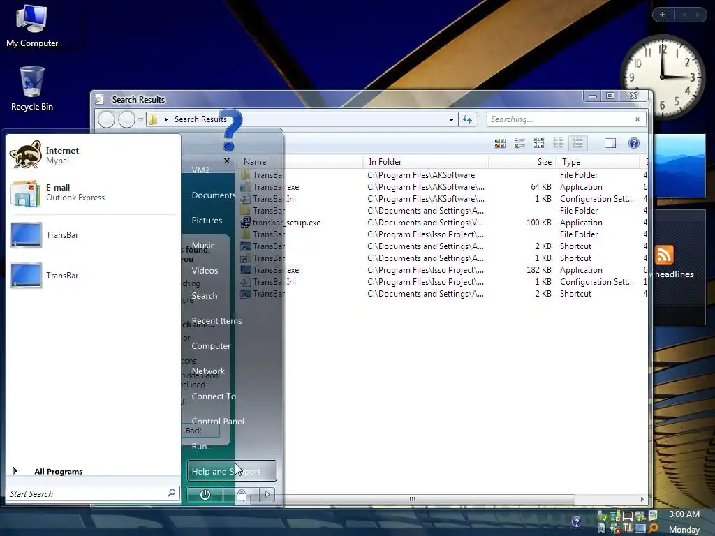715x536 pixels.
Task: Switch Search Results to tiles view icon
Action: click(x=519, y=143)
